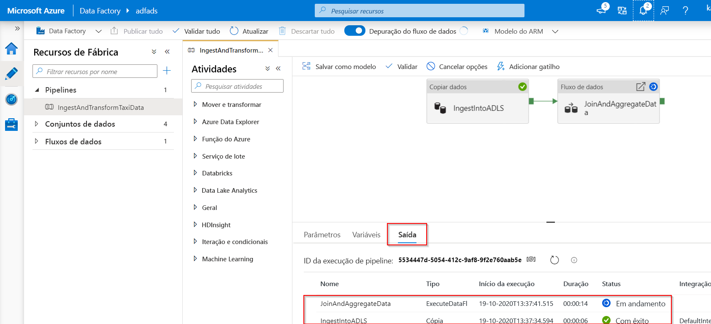
Task: Collapse the Recursos de Fábrica panel
Action: 167,52
